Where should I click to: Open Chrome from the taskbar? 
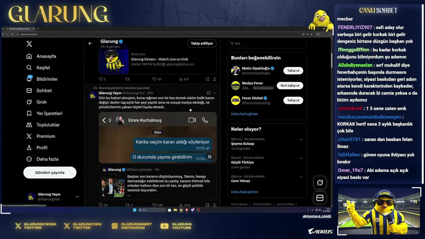[x=181, y=210]
